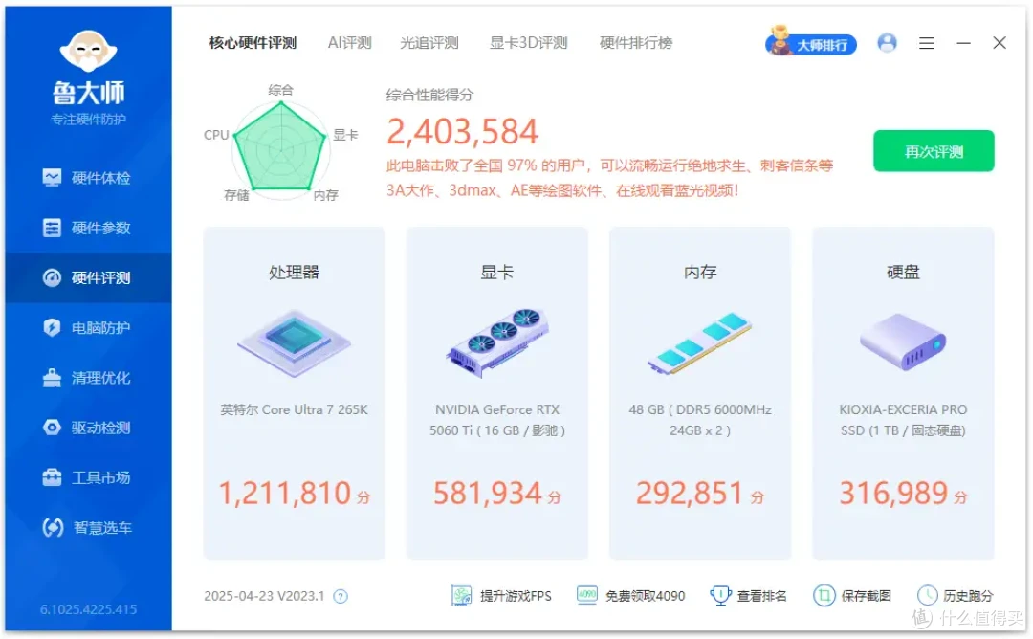The height and width of the screenshot is (639, 1033).
Task: Switch to 硬件排行榜 tab
Action: 636,43
